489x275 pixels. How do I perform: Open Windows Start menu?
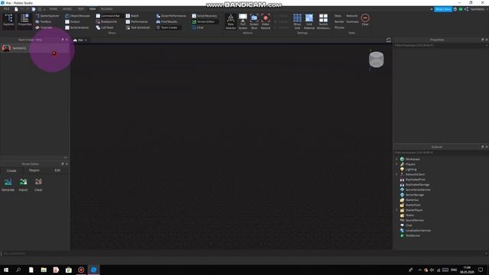(x=6, y=270)
